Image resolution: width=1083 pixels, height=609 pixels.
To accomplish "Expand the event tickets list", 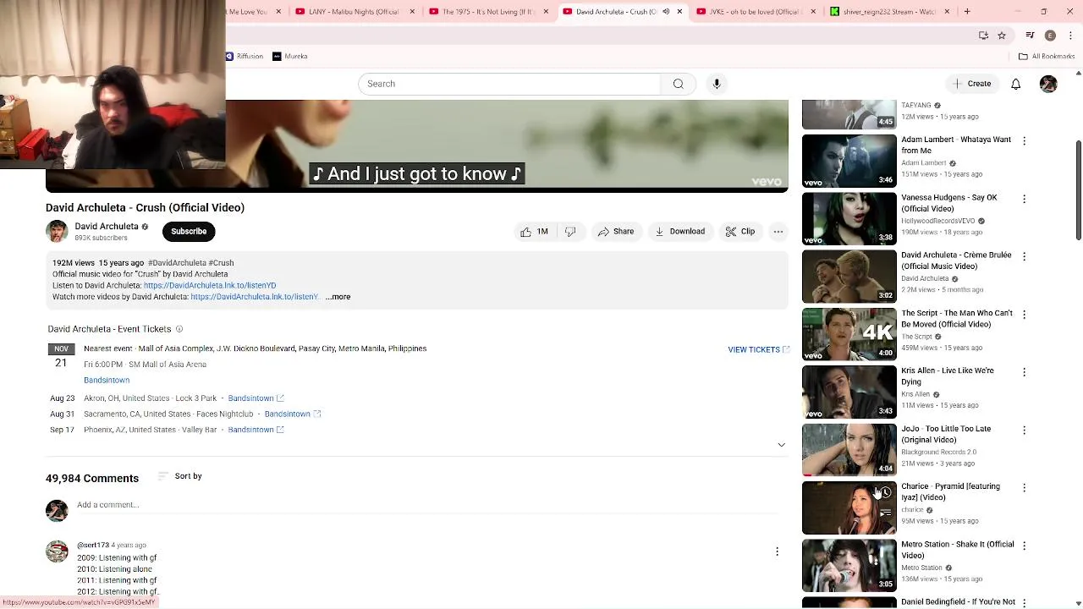I will 781,445.
